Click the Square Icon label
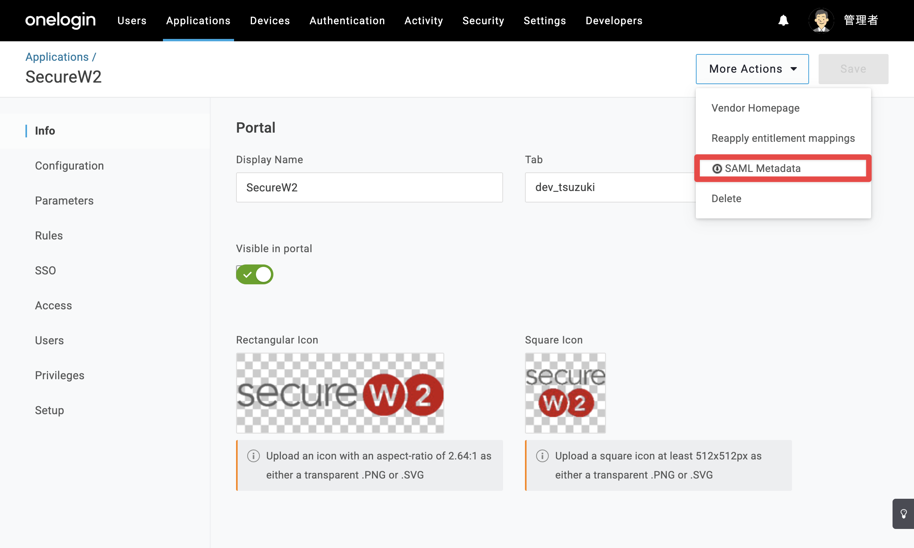 [x=554, y=340]
